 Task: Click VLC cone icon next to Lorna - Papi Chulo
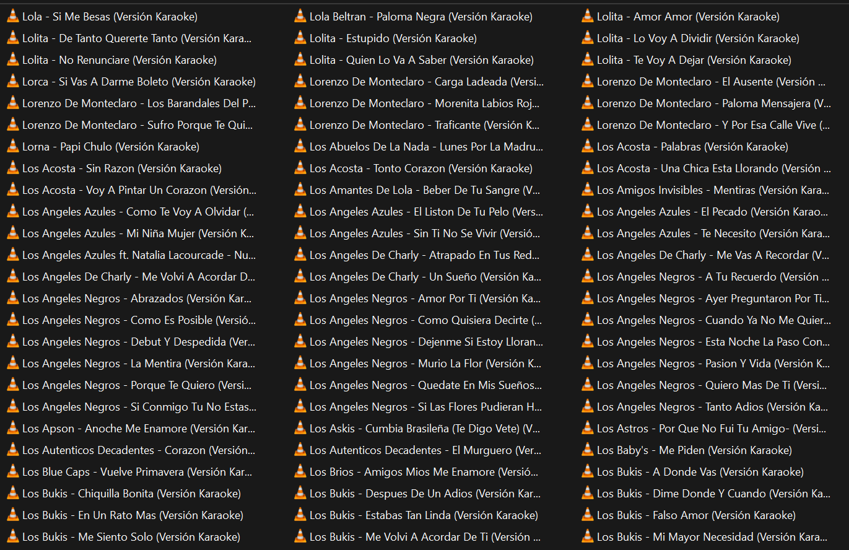(13, 147)
